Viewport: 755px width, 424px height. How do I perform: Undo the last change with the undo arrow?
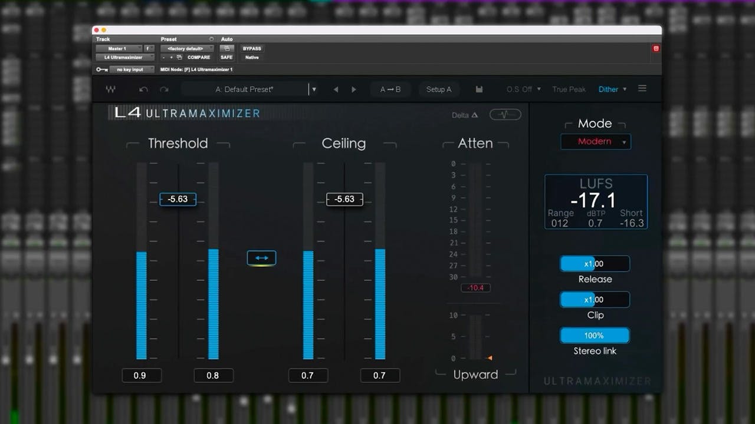tap(142, 89)
